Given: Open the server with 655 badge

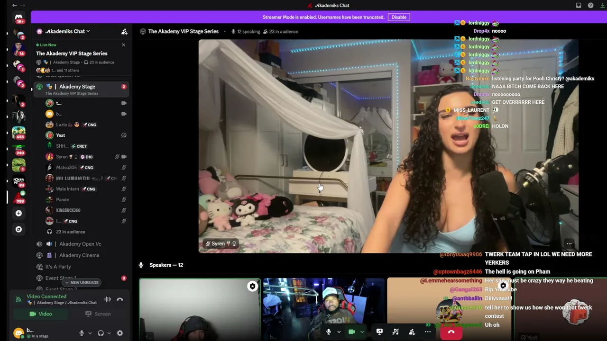Looking at the screenshot, I should click(18, 132).
